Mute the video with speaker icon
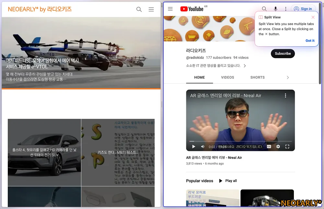The height and width of the screenshot is (209, 324). pos(203,146)
